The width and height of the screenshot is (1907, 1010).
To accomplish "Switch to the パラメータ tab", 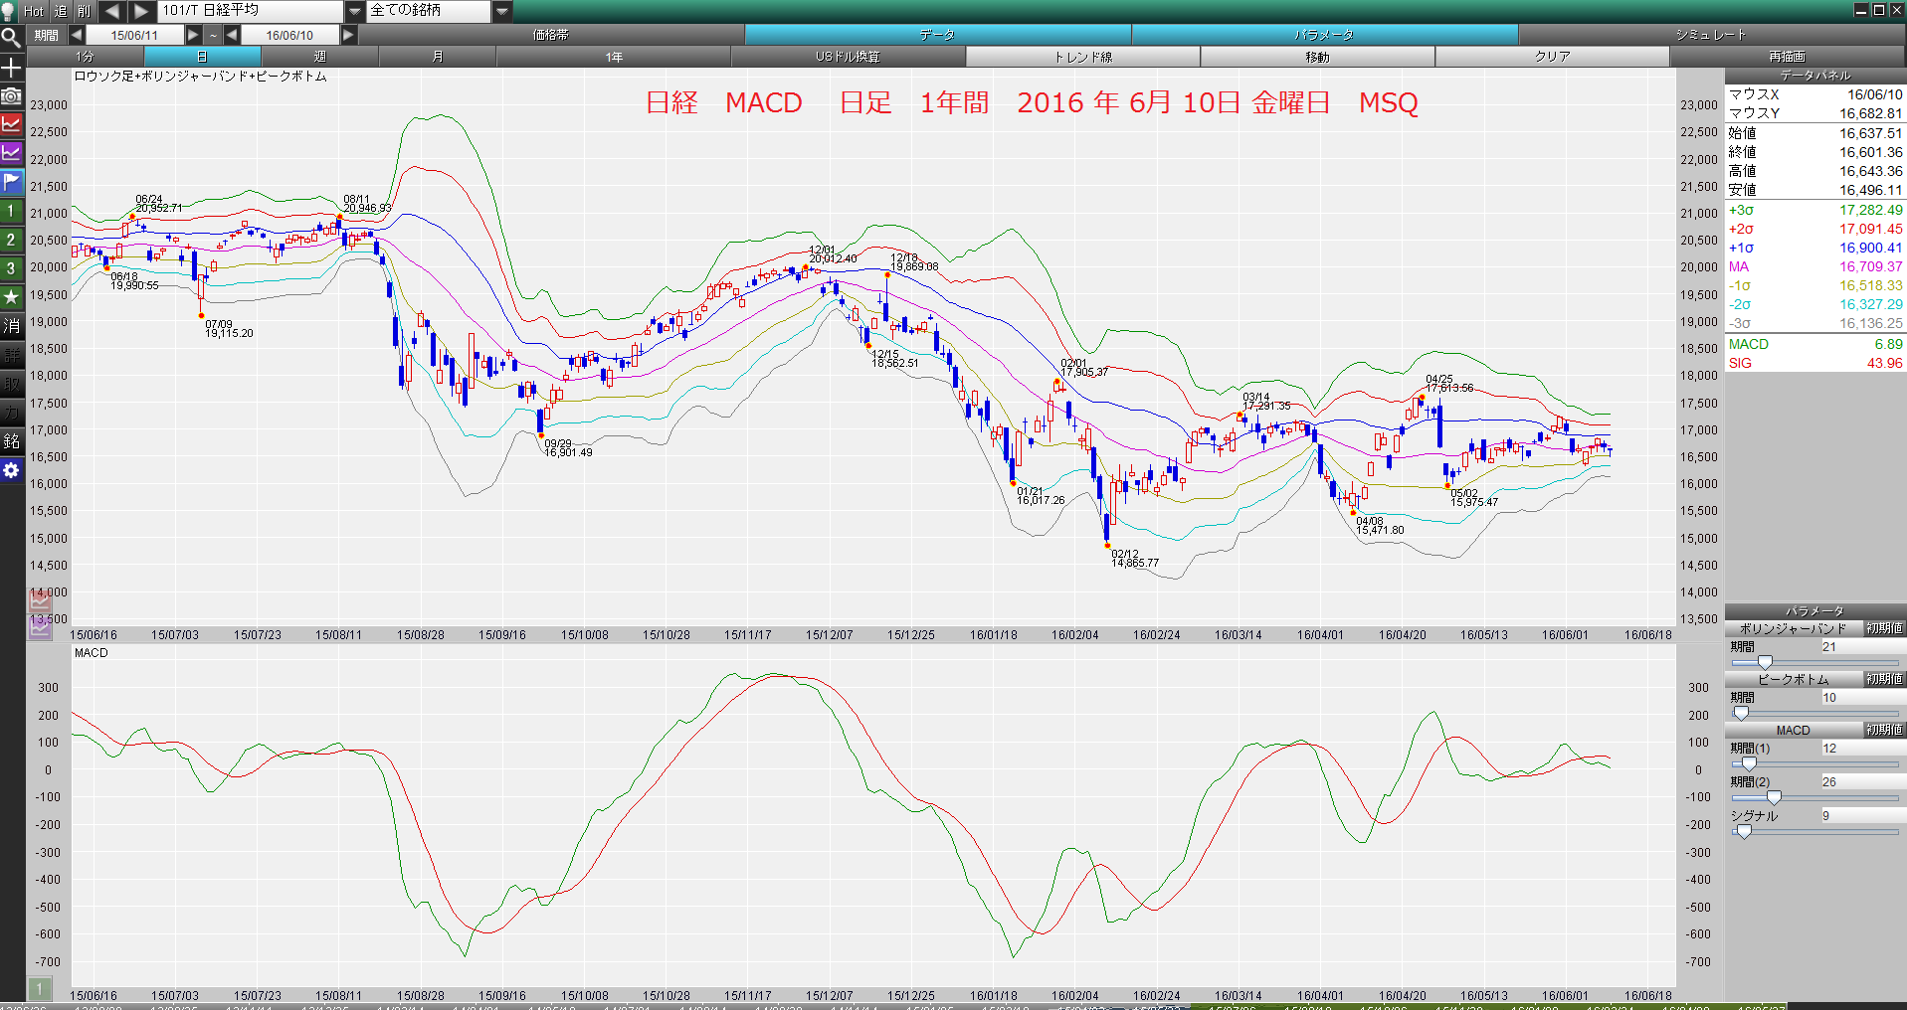I will pos(1324,35).
